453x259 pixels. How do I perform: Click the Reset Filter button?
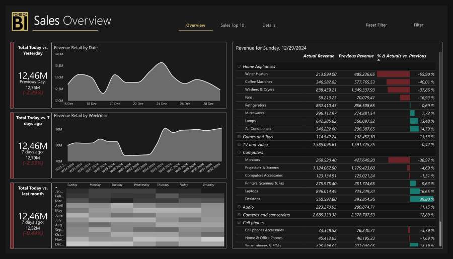tap(376, 25)
